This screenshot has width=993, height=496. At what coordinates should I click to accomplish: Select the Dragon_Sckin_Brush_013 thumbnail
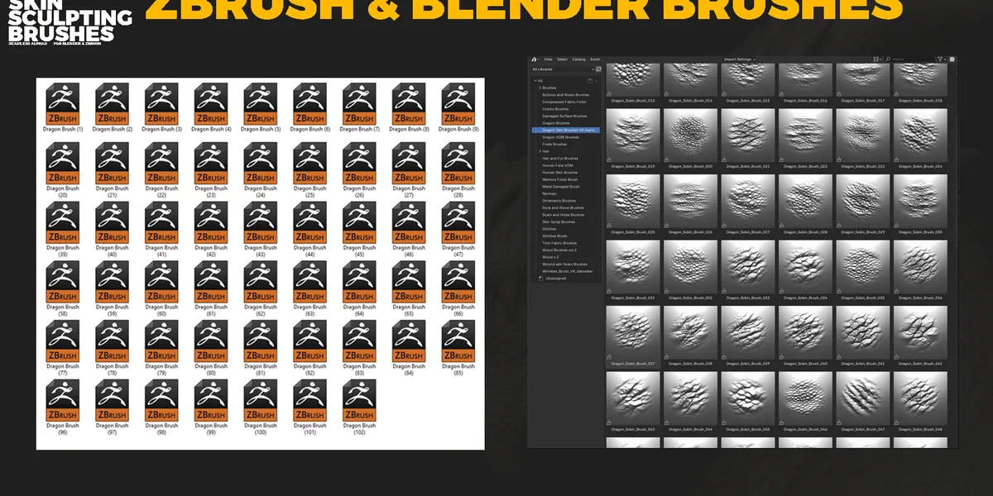pos(631,79)
